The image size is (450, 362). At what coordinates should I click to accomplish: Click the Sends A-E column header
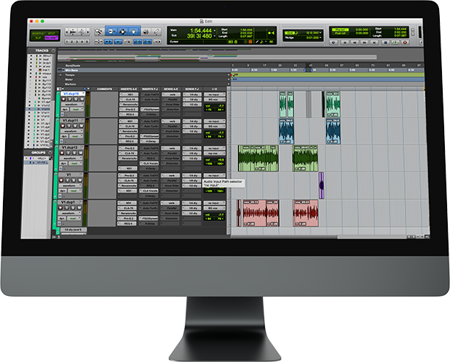pyautogui.click(x=171, y=89)
